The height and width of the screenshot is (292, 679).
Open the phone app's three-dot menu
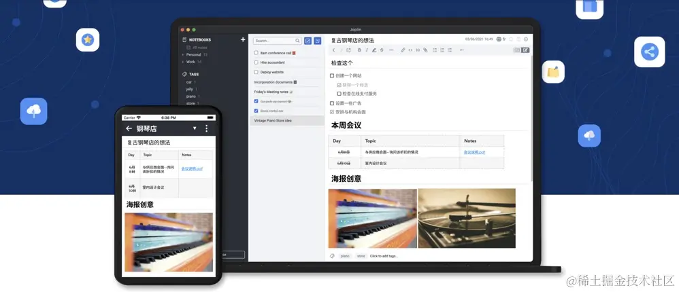click(207, 128)
